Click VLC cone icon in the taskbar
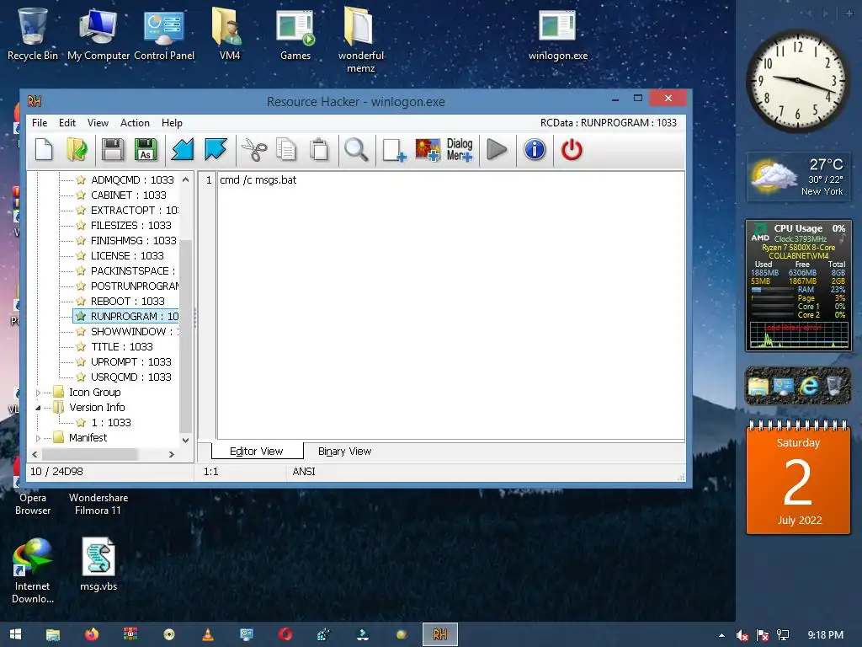 coord(208,634)
